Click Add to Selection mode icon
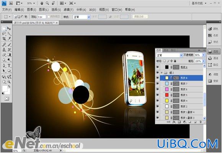 coord(19,17)
